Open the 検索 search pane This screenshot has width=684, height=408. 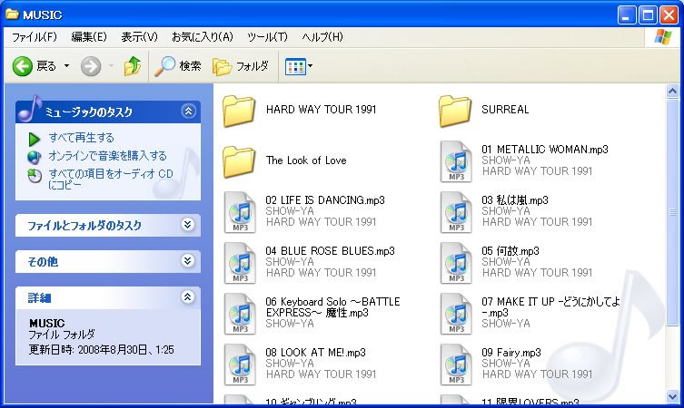[x=177, y=66]
